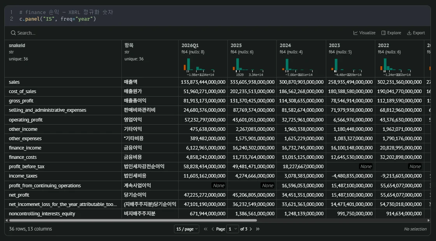Go to first page double-chevron
The width and height of the screenshot is (436, 241).
[x=206, y=229]
